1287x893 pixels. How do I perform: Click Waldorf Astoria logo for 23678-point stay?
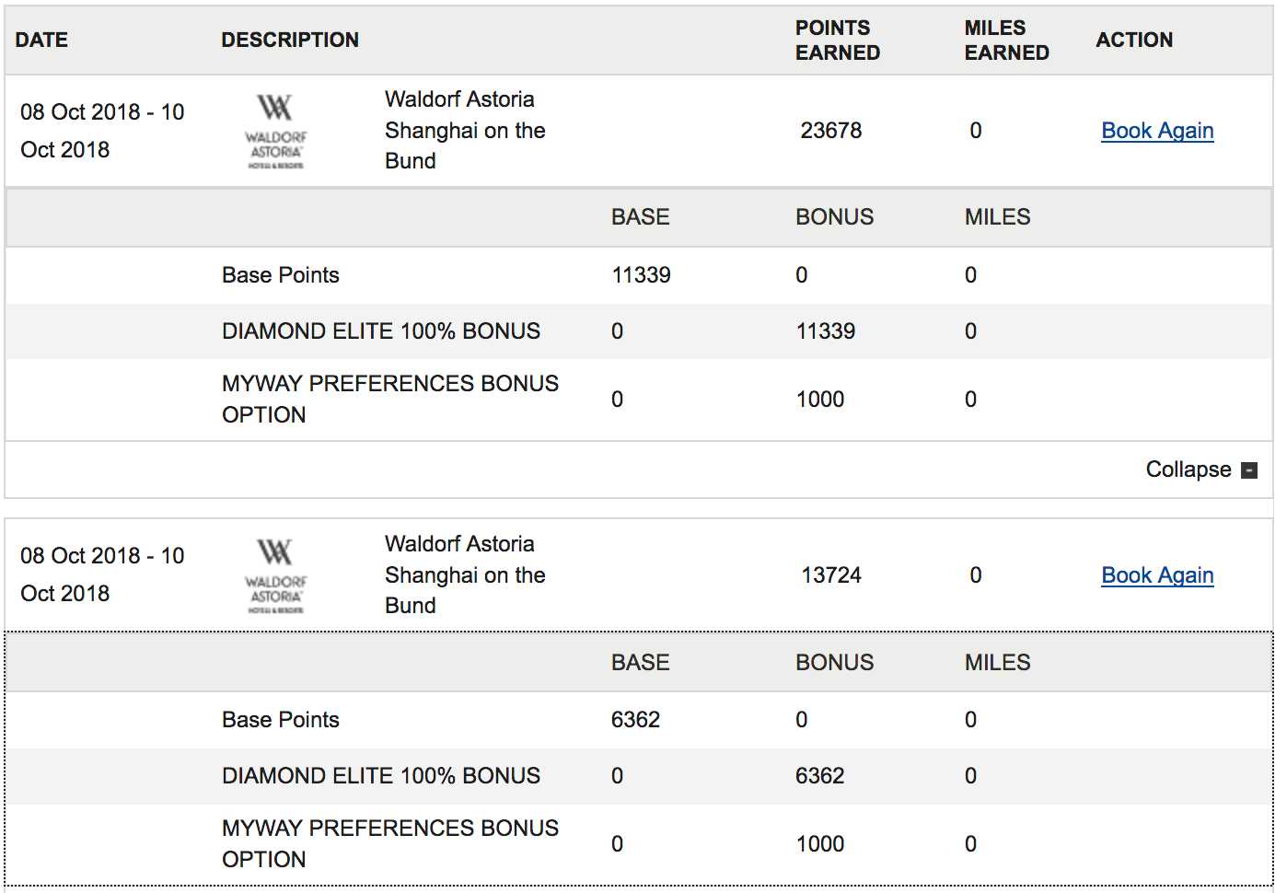(275, 131)
